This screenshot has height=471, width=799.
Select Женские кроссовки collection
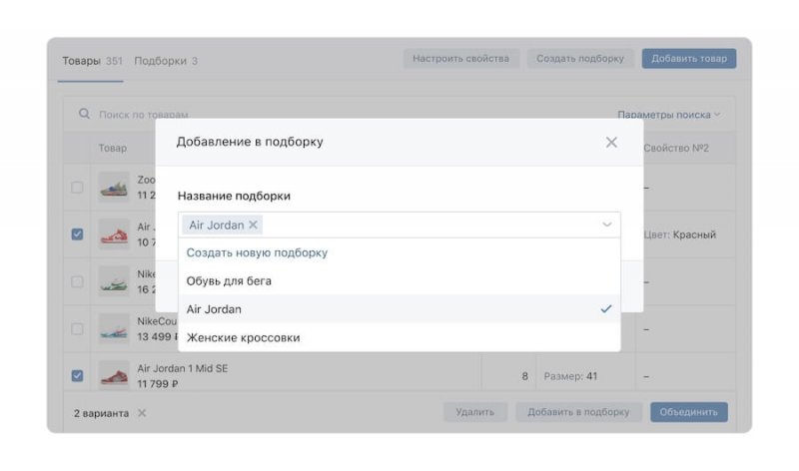click(243, 337)
